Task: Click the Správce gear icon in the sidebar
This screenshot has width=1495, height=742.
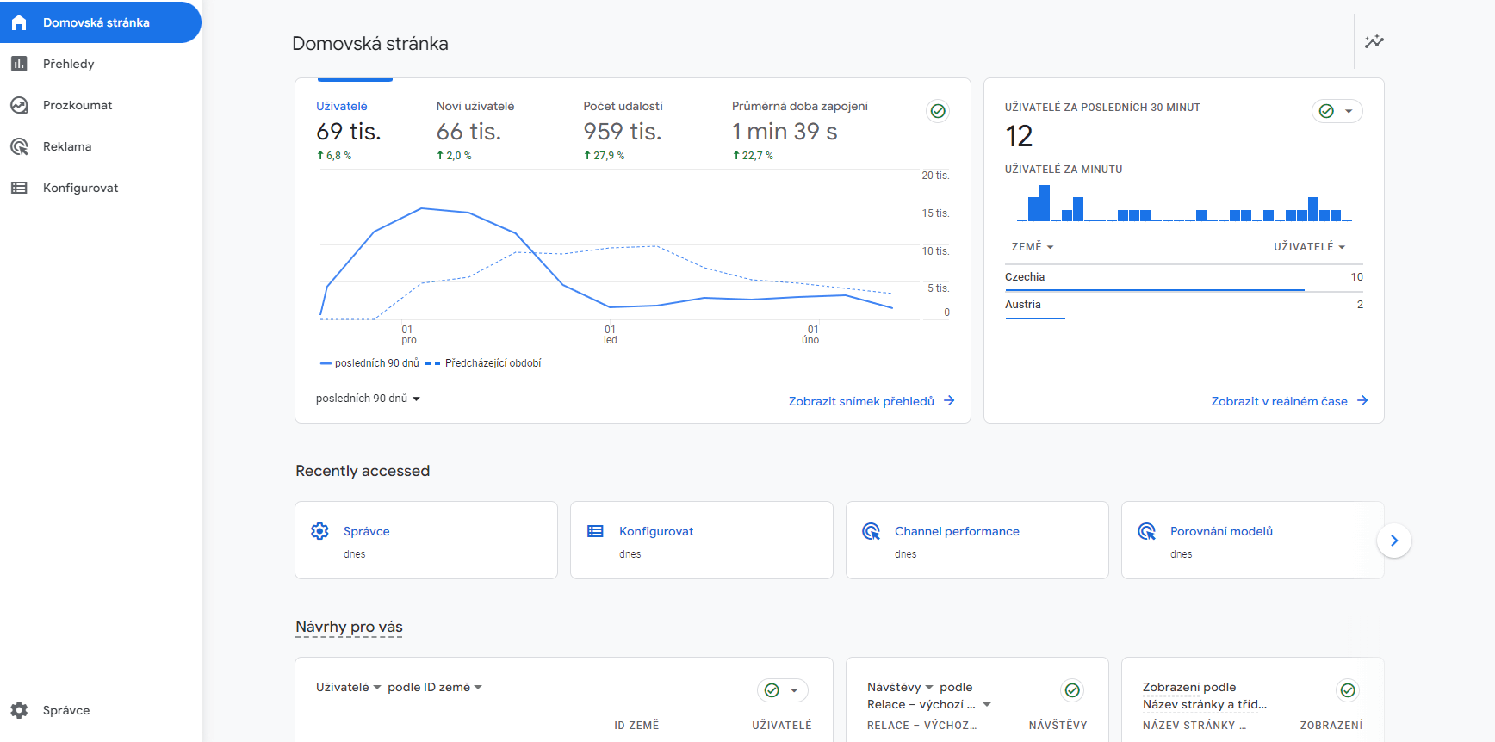Action: coord(19,710)
